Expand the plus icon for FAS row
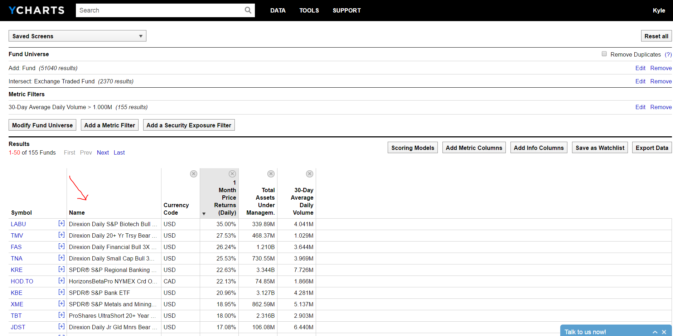 click(62, 247)
